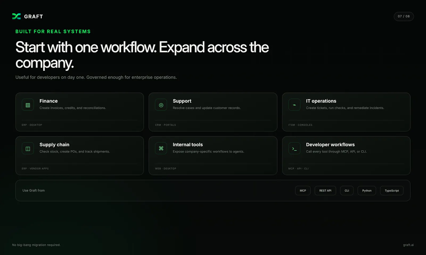This screenshot has width=426, height=255.
Task: Click the IT operations card icon
Action: (294, 105)
